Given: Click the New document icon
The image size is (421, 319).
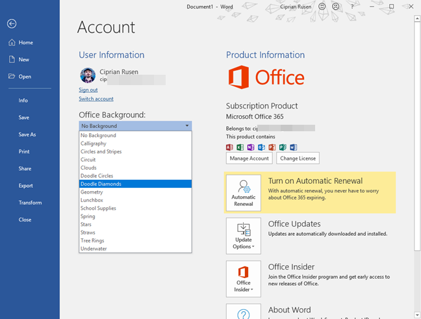Looking at the screenshot, I should 12,59.
